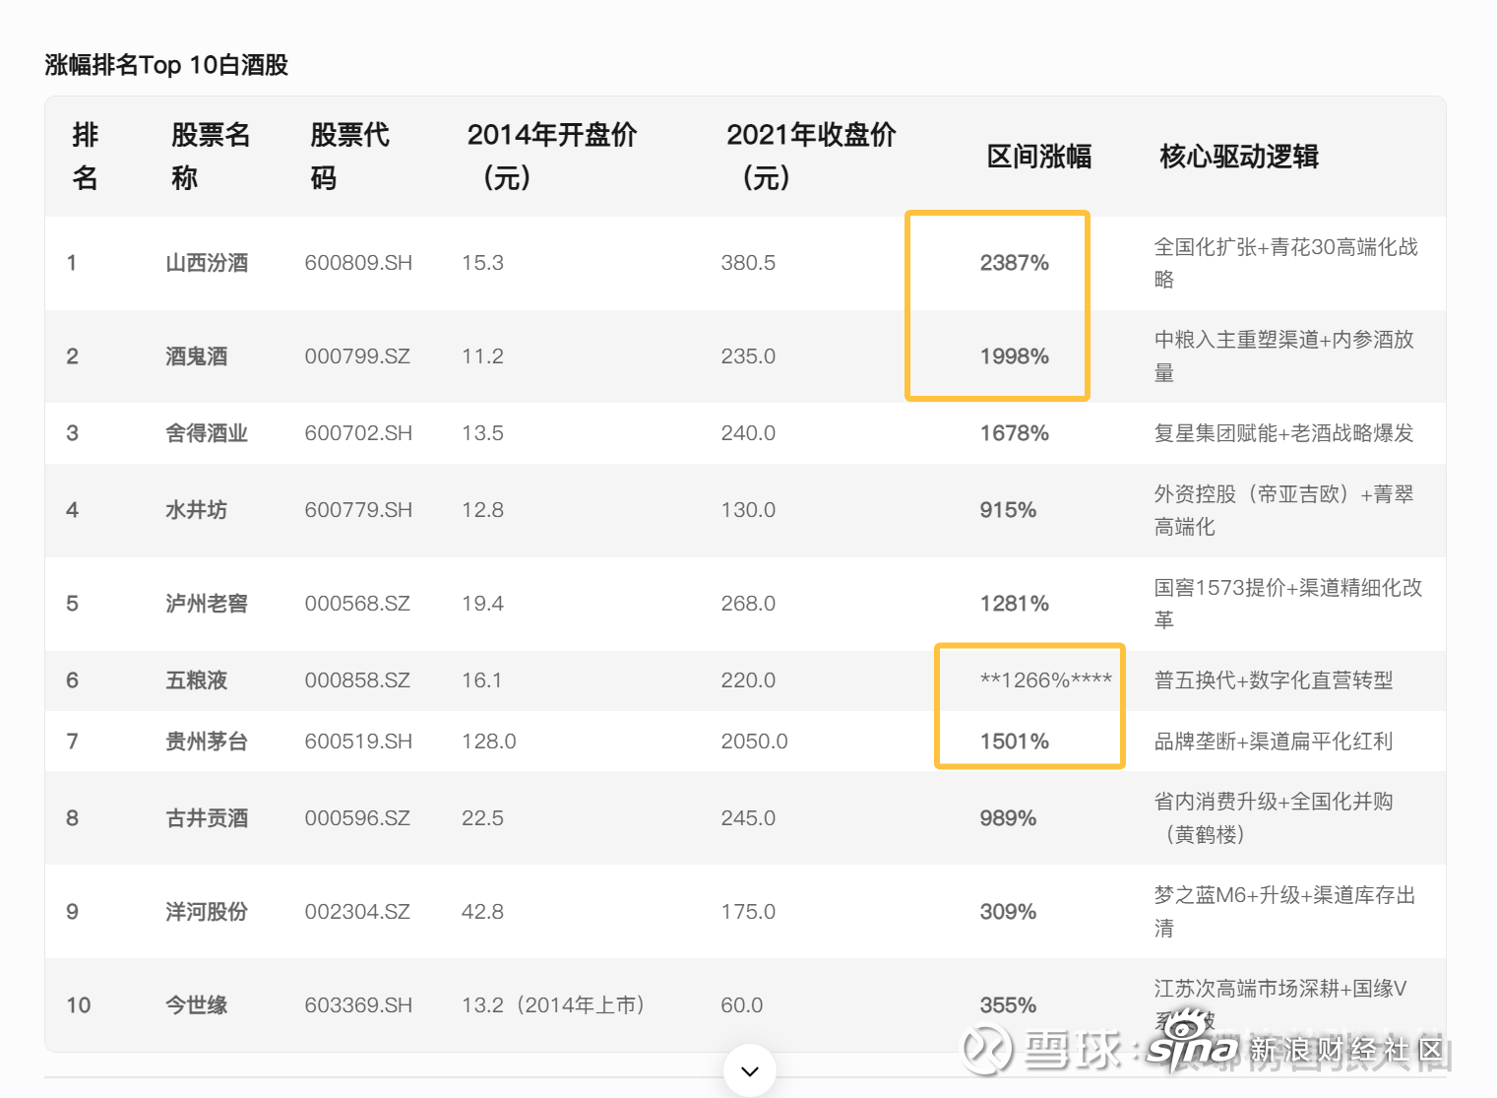Click the 1281% gain value

pyautogui.click(x=1015, y=604)
